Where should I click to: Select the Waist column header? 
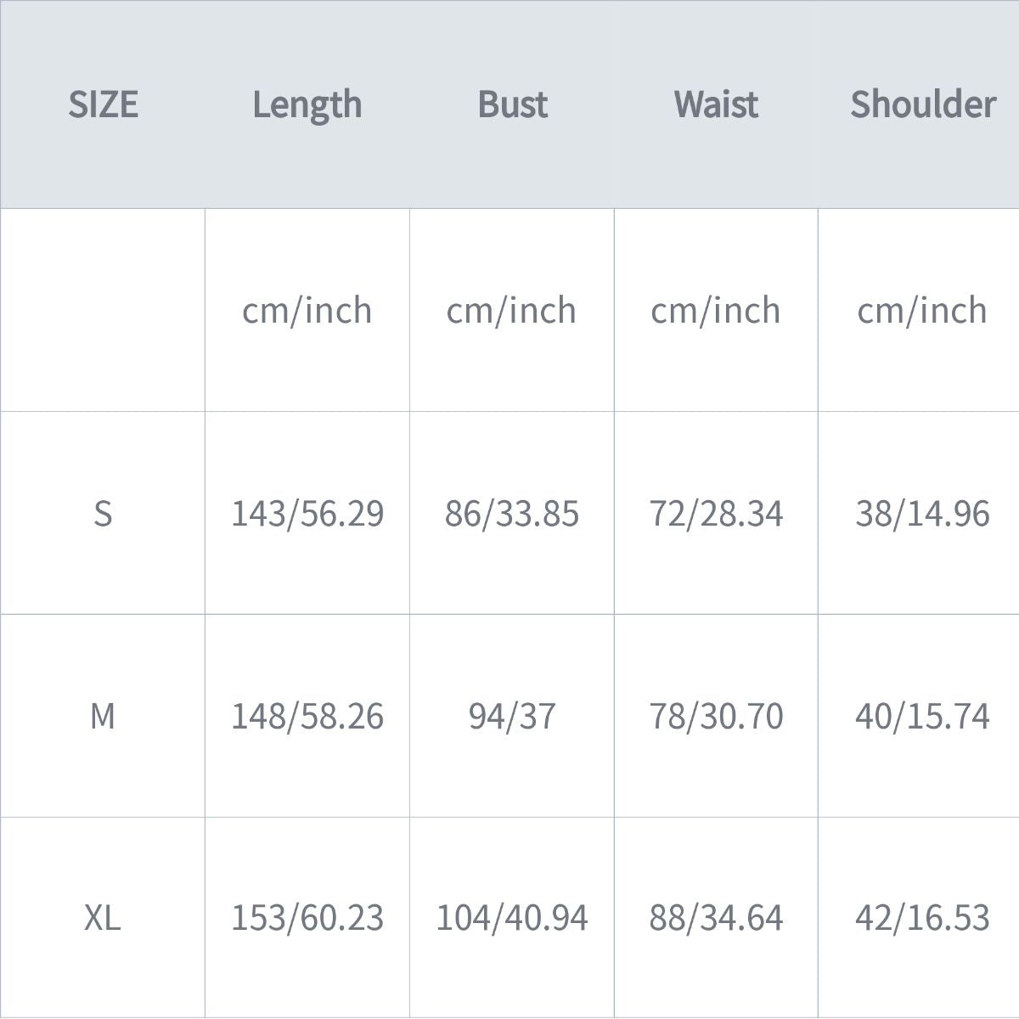click(716, 104)
